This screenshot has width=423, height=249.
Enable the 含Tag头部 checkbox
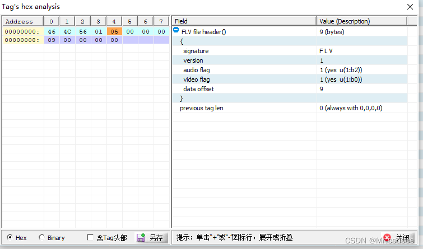tap(90, 237)
